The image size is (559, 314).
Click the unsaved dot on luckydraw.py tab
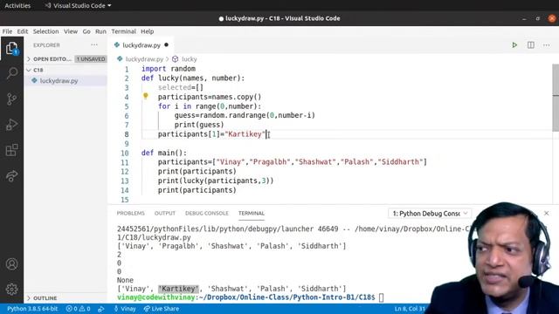pyautogui.click(x=167, y=44)
